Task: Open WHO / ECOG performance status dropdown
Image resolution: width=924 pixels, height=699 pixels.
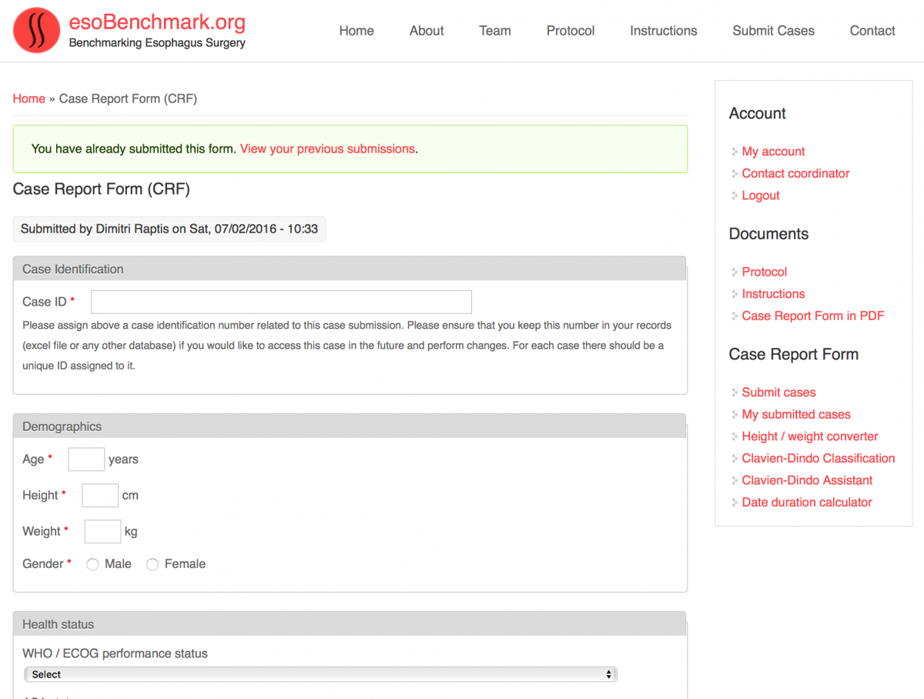Action: point(320,674)
